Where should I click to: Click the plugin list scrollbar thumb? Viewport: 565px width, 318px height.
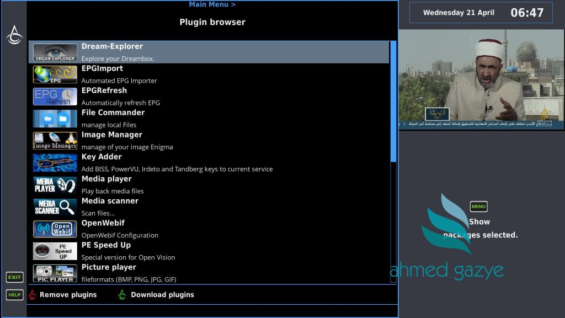(x=393, y=102)
